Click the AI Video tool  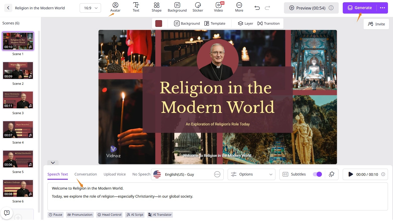click(x=218, y=7)
